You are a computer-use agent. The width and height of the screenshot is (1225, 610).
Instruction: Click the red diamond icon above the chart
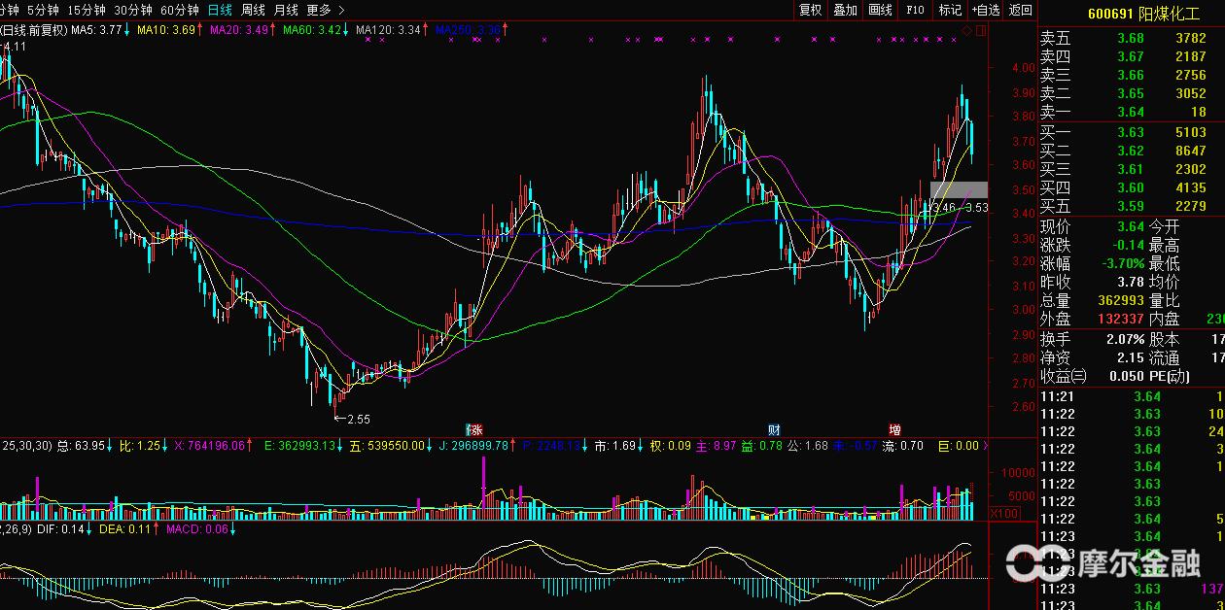pos(966,31)
